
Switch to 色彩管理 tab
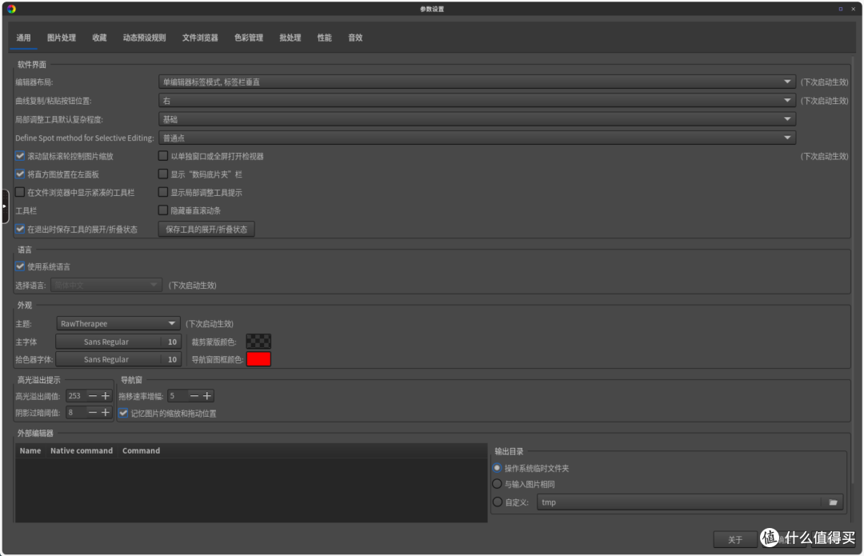tap(249, 38)
